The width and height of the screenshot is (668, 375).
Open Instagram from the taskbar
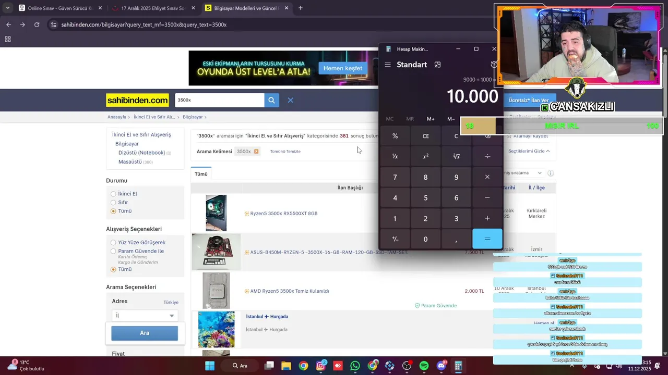pos(320,366)
